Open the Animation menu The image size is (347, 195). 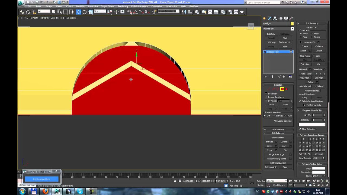pyautogui.click(x=93, y=6)
